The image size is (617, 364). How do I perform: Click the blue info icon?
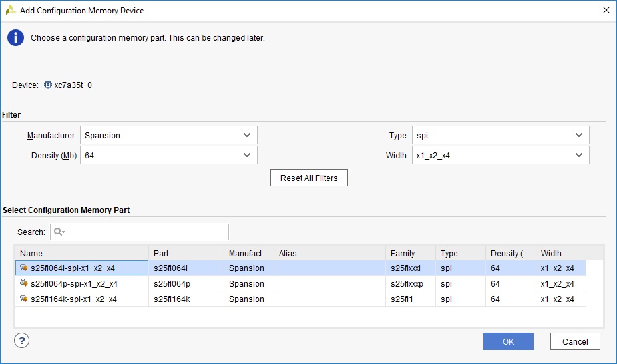[16, 38]
